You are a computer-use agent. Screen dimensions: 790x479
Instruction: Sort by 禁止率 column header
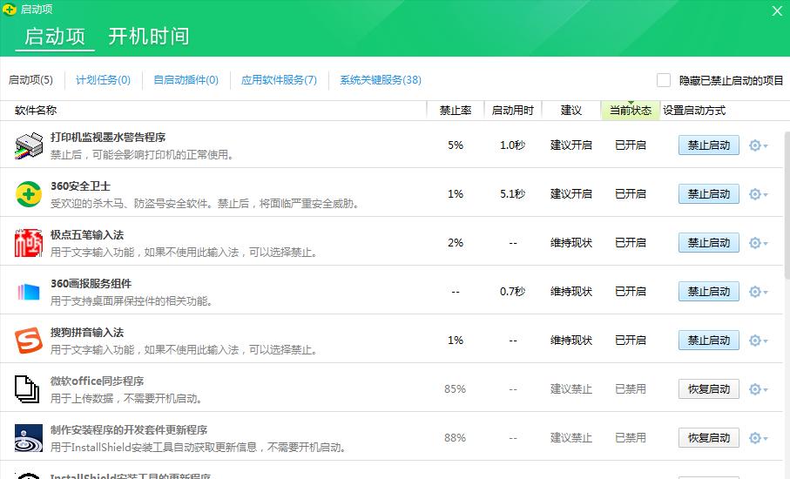click(x=456, y=111)
